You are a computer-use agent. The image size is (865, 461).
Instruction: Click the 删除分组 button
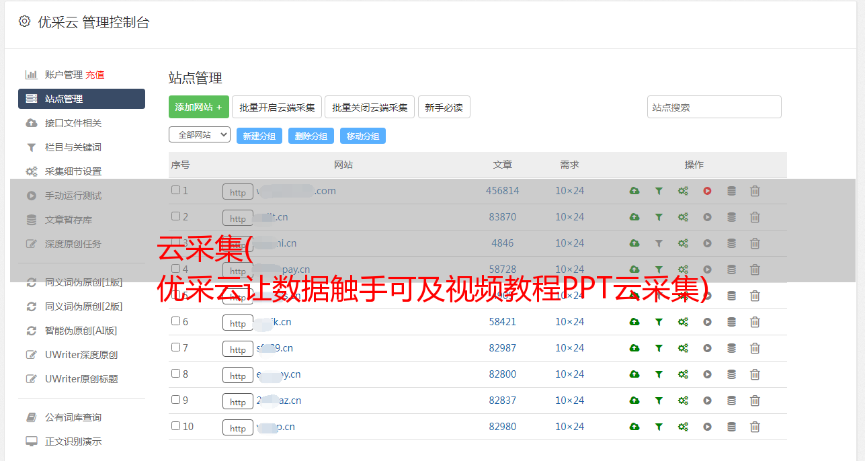(311, 136)
